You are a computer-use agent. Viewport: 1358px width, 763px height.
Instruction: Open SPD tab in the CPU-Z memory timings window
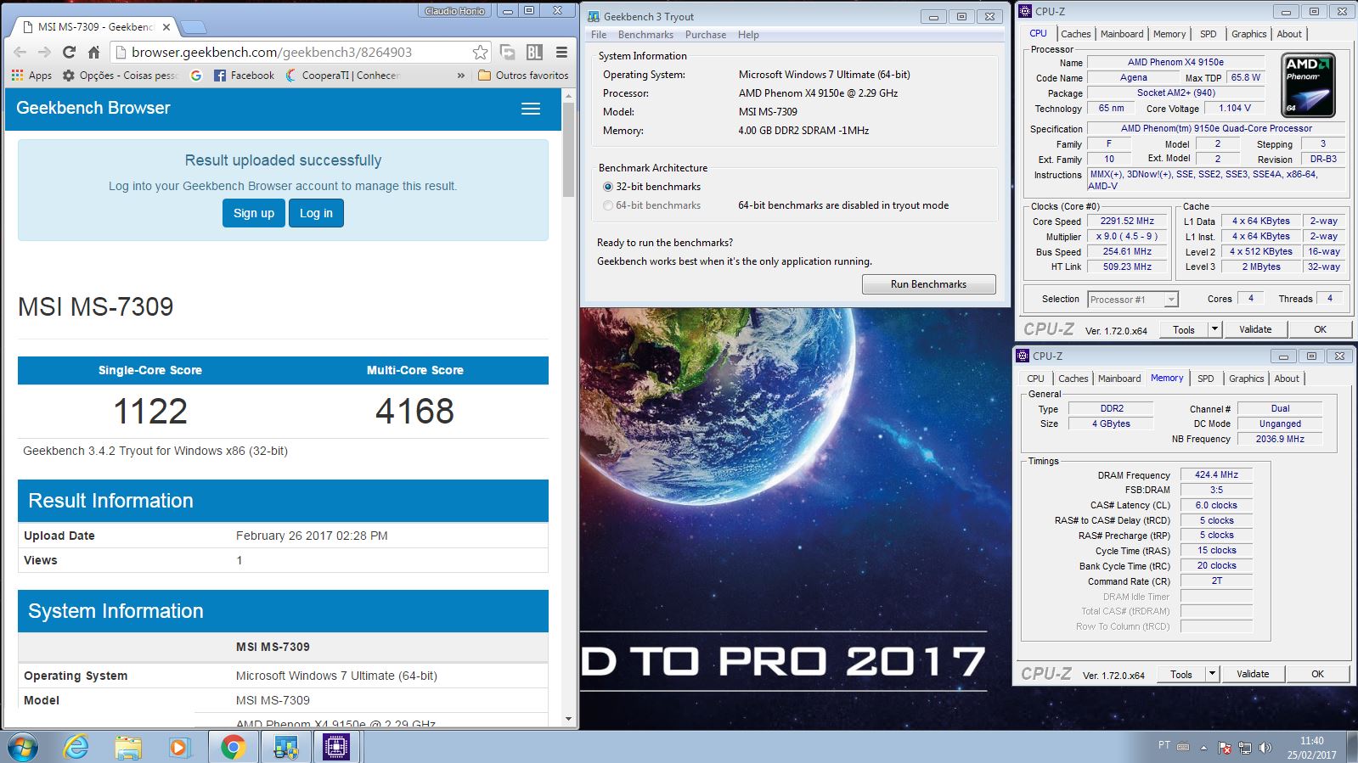coord(1206,379)
